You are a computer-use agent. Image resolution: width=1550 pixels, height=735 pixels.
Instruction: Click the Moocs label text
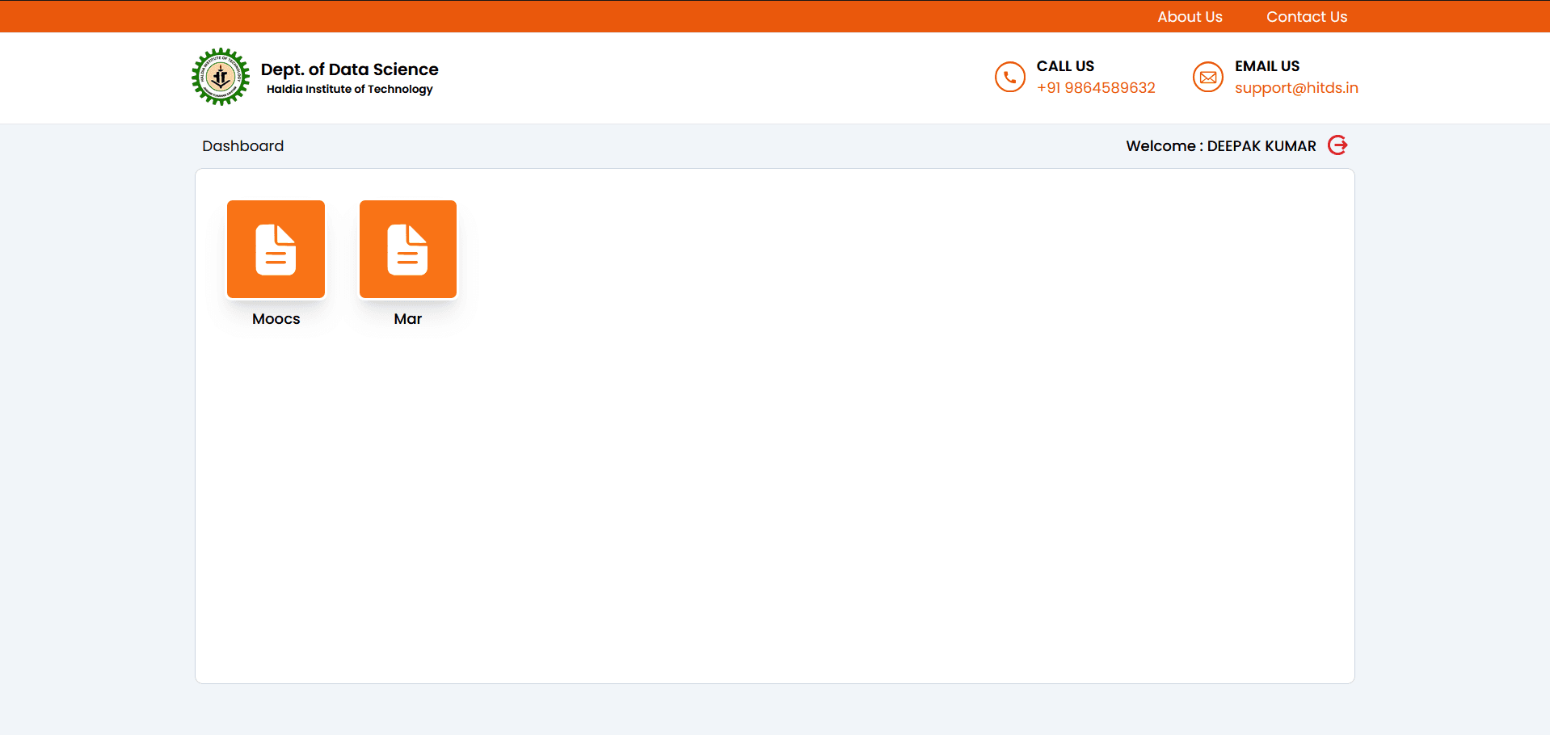click(276, 319)
